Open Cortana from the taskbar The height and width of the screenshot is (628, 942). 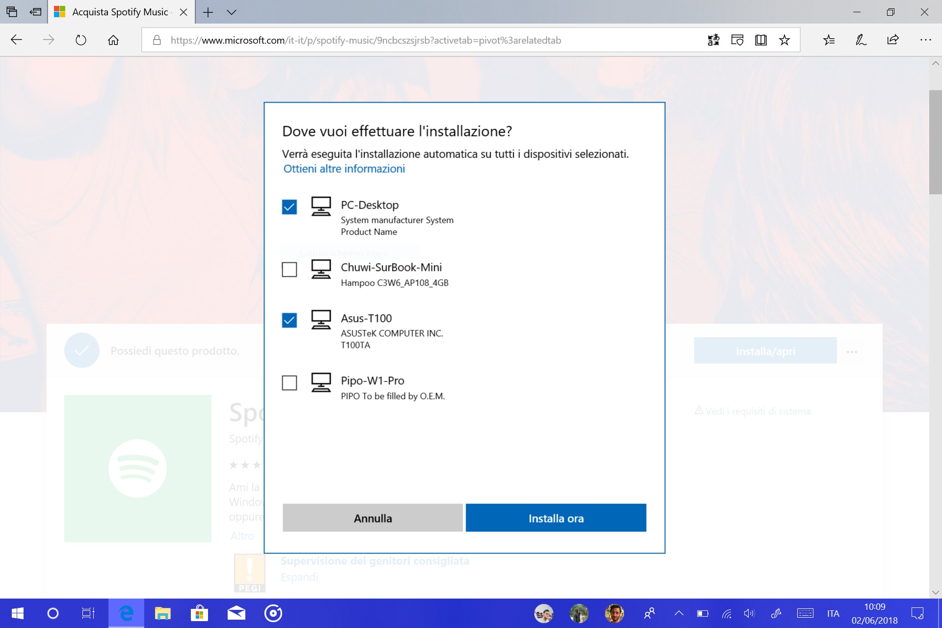[x=53, y=613]
